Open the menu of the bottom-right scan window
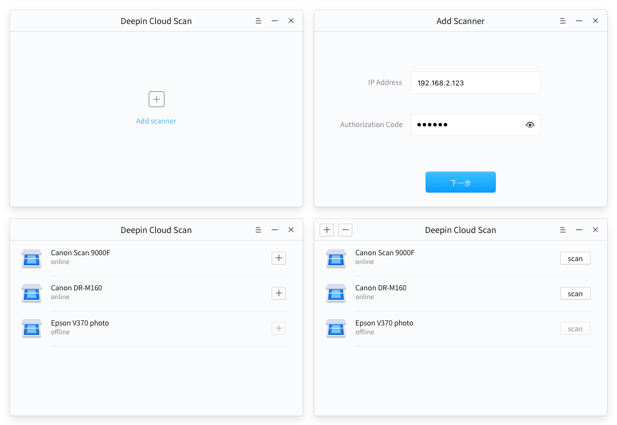This screenshot has width=617, height=425. [563, 229]
